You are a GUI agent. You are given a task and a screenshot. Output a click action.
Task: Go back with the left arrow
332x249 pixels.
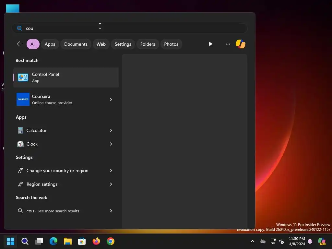(x=20, y=44)
